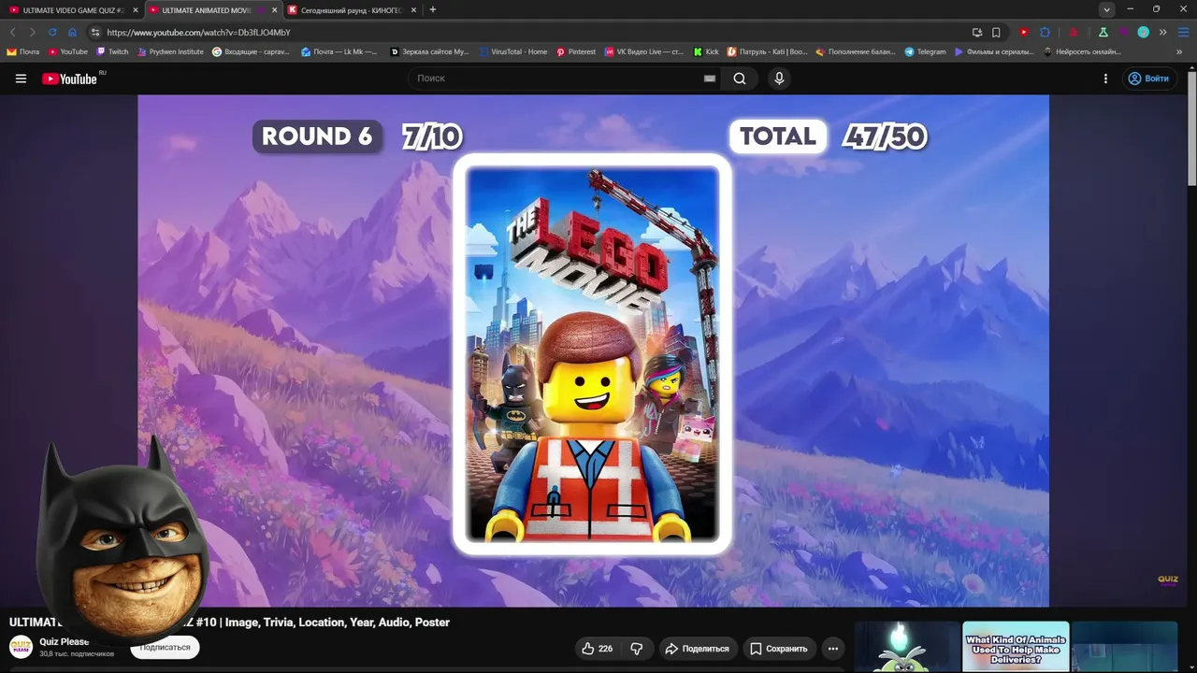Open the Нейросеть онлайн bookmark
The image size is (1197, 673).
[1083, 51]
